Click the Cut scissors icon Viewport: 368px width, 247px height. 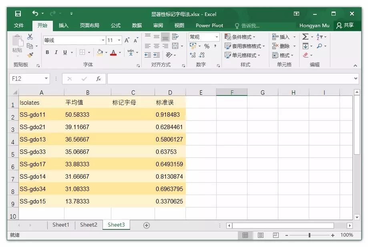click(x=30, y=37)
